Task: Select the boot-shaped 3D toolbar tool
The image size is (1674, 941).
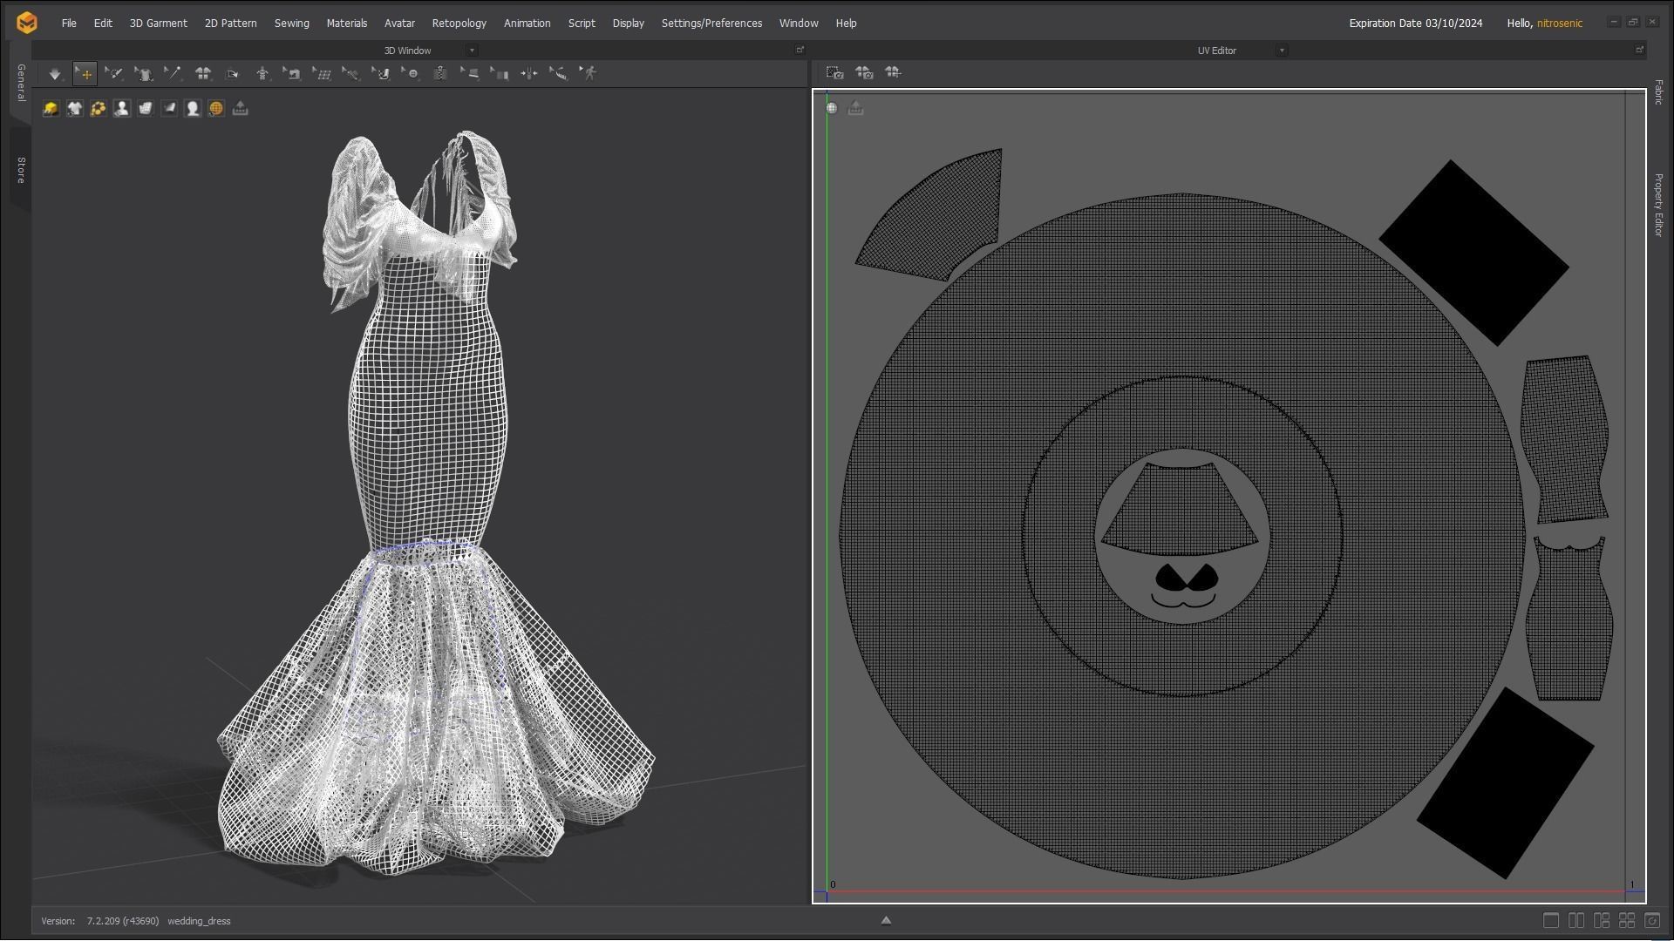Action: [381, 74]
